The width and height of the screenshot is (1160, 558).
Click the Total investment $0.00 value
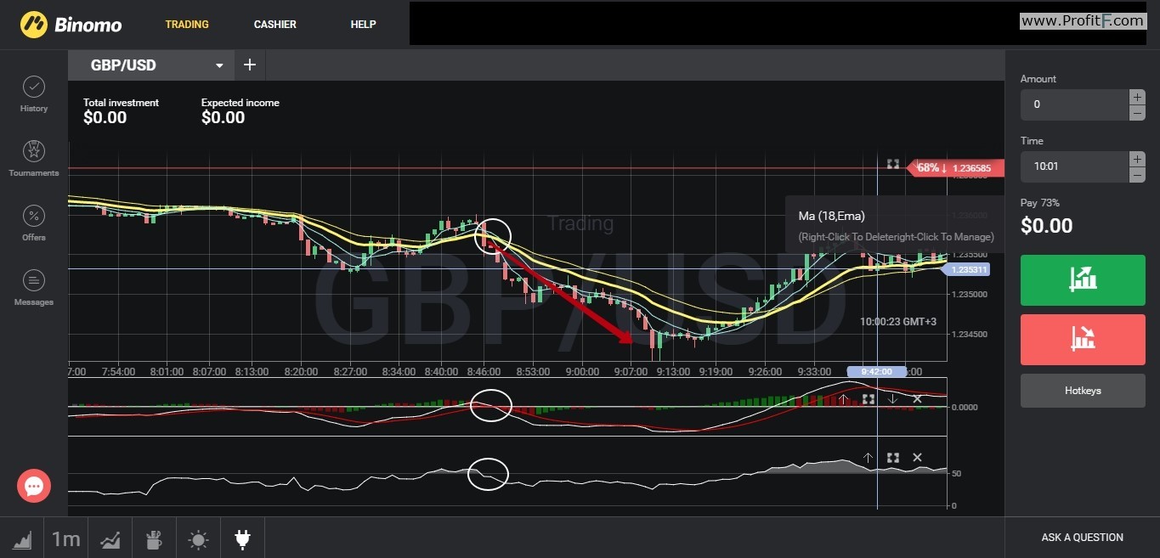(105, 118)
